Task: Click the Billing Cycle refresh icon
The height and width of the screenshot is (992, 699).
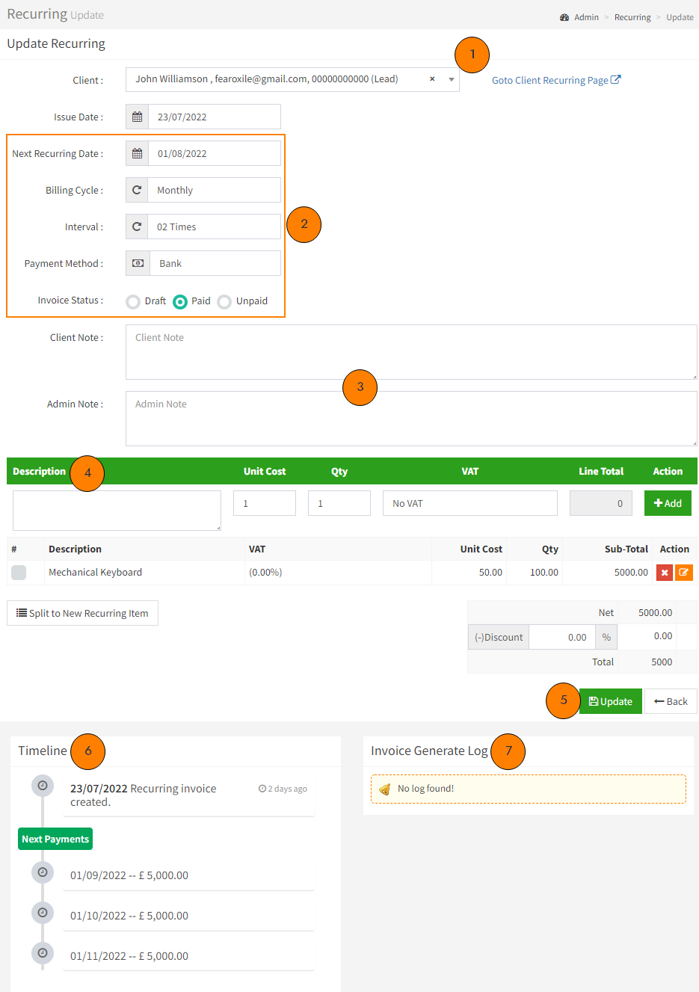Action: (x=137, y=190)
